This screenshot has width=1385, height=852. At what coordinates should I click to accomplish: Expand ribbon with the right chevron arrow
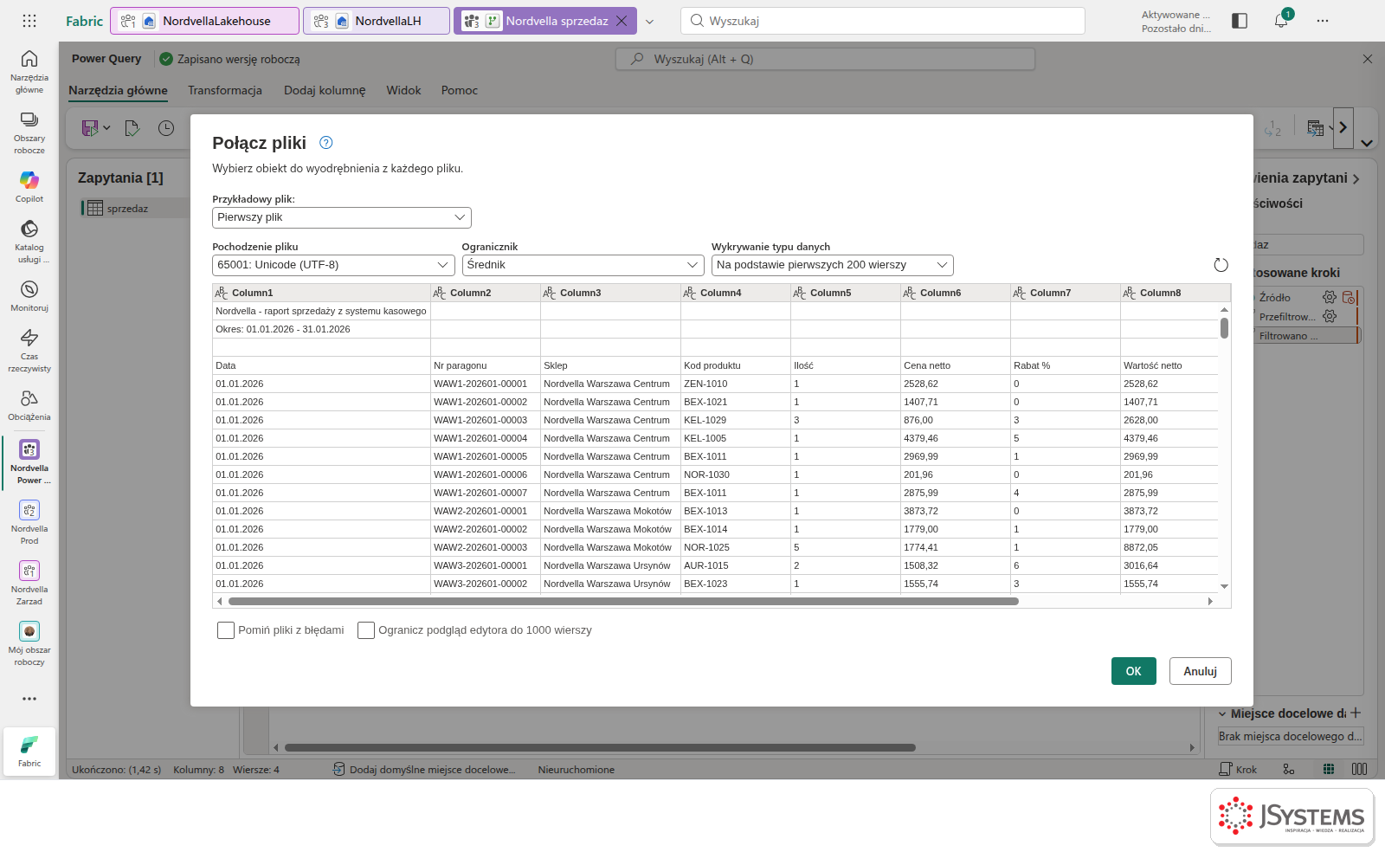coord(1343,128)
